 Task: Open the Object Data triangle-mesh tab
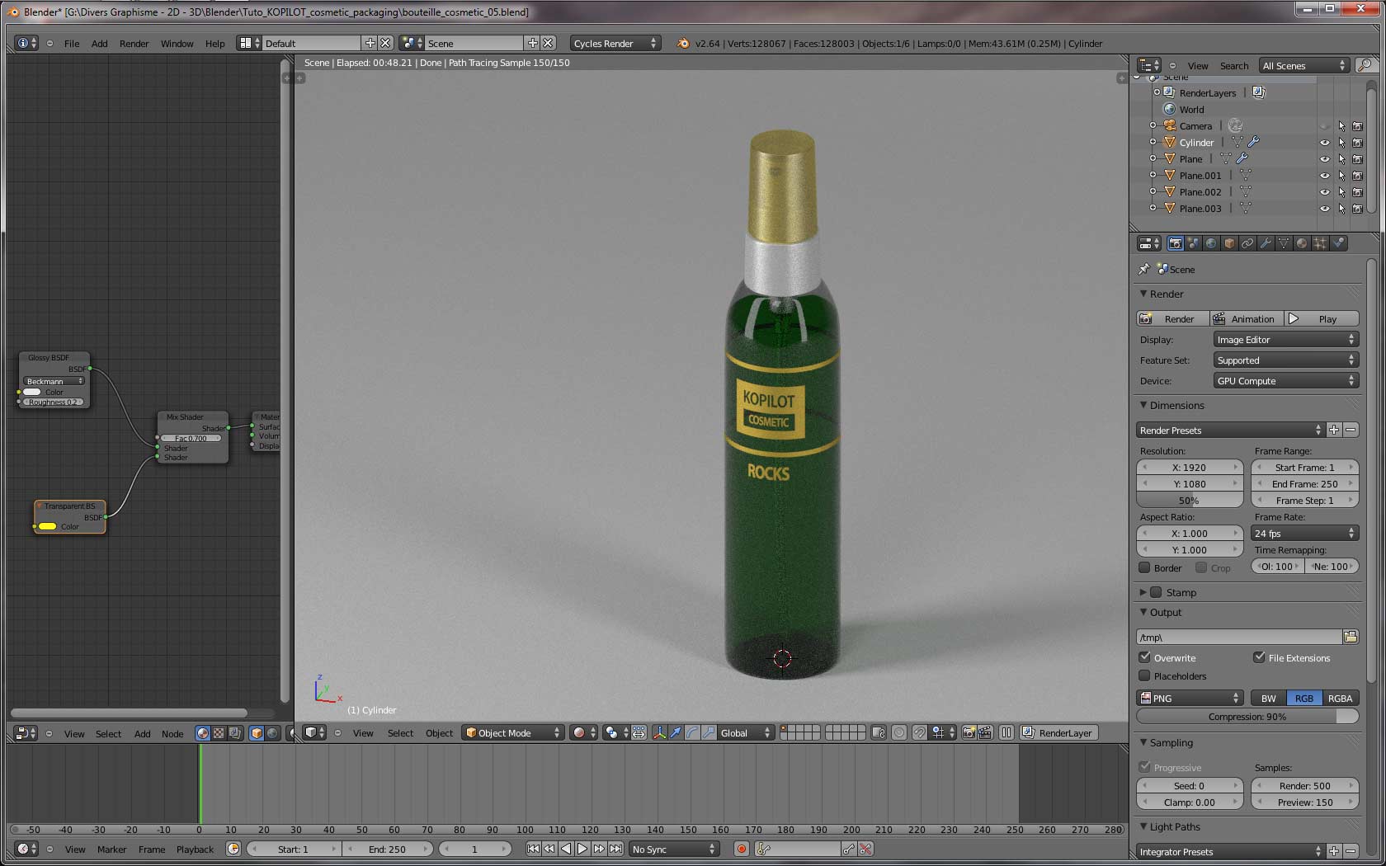pos(1284,243)
